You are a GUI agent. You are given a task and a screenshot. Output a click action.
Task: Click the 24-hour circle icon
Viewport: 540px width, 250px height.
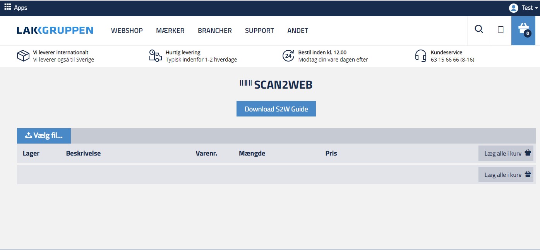pos(288,56)
